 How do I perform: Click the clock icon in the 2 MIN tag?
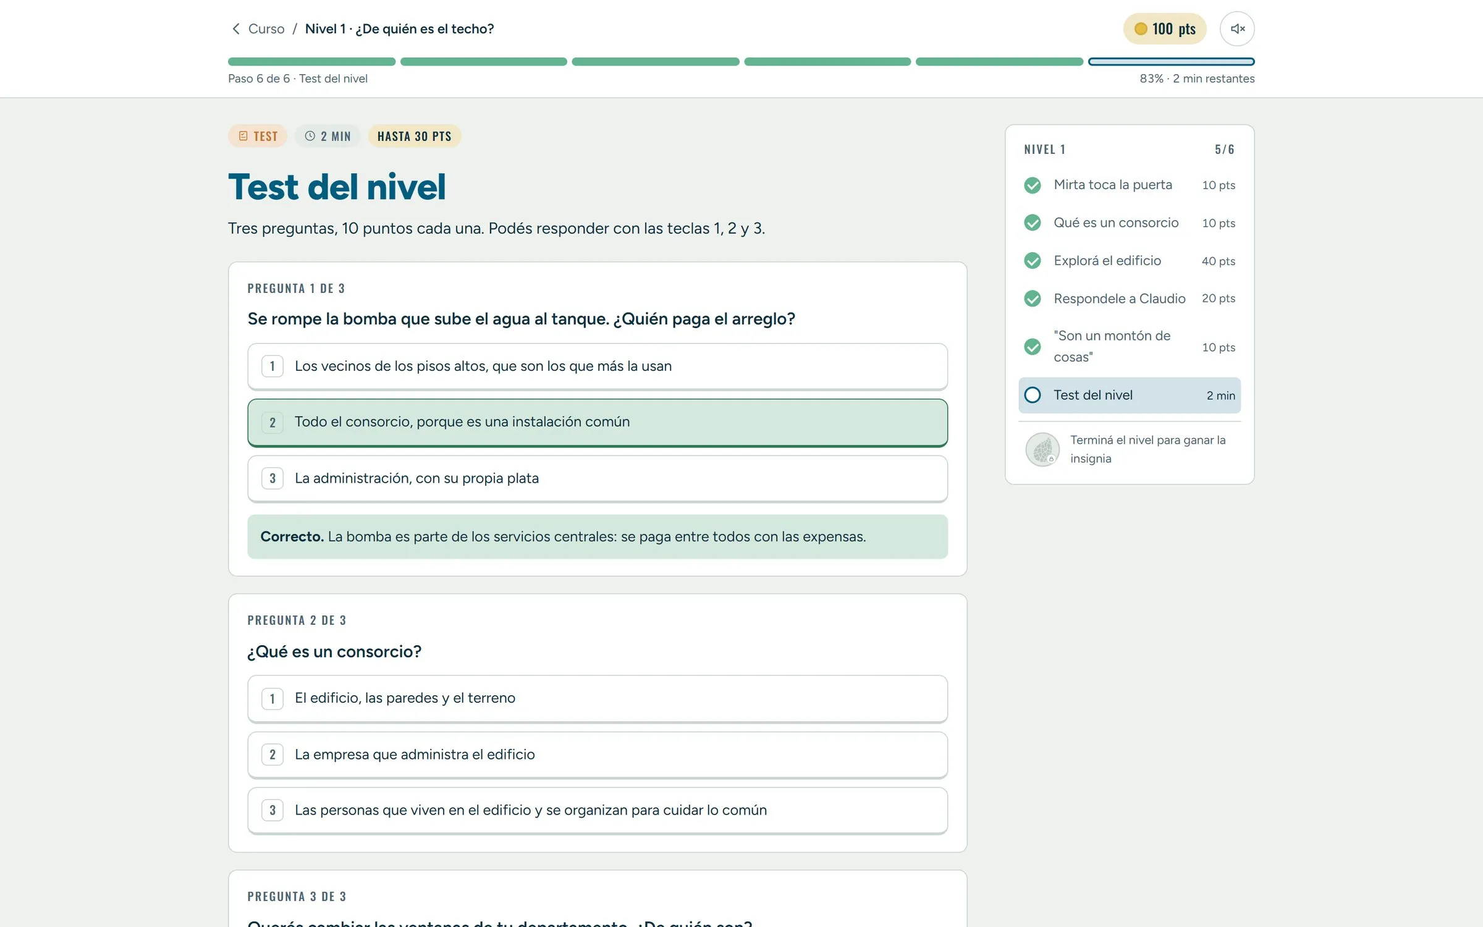pyautogui.click(x=310, y=136)
